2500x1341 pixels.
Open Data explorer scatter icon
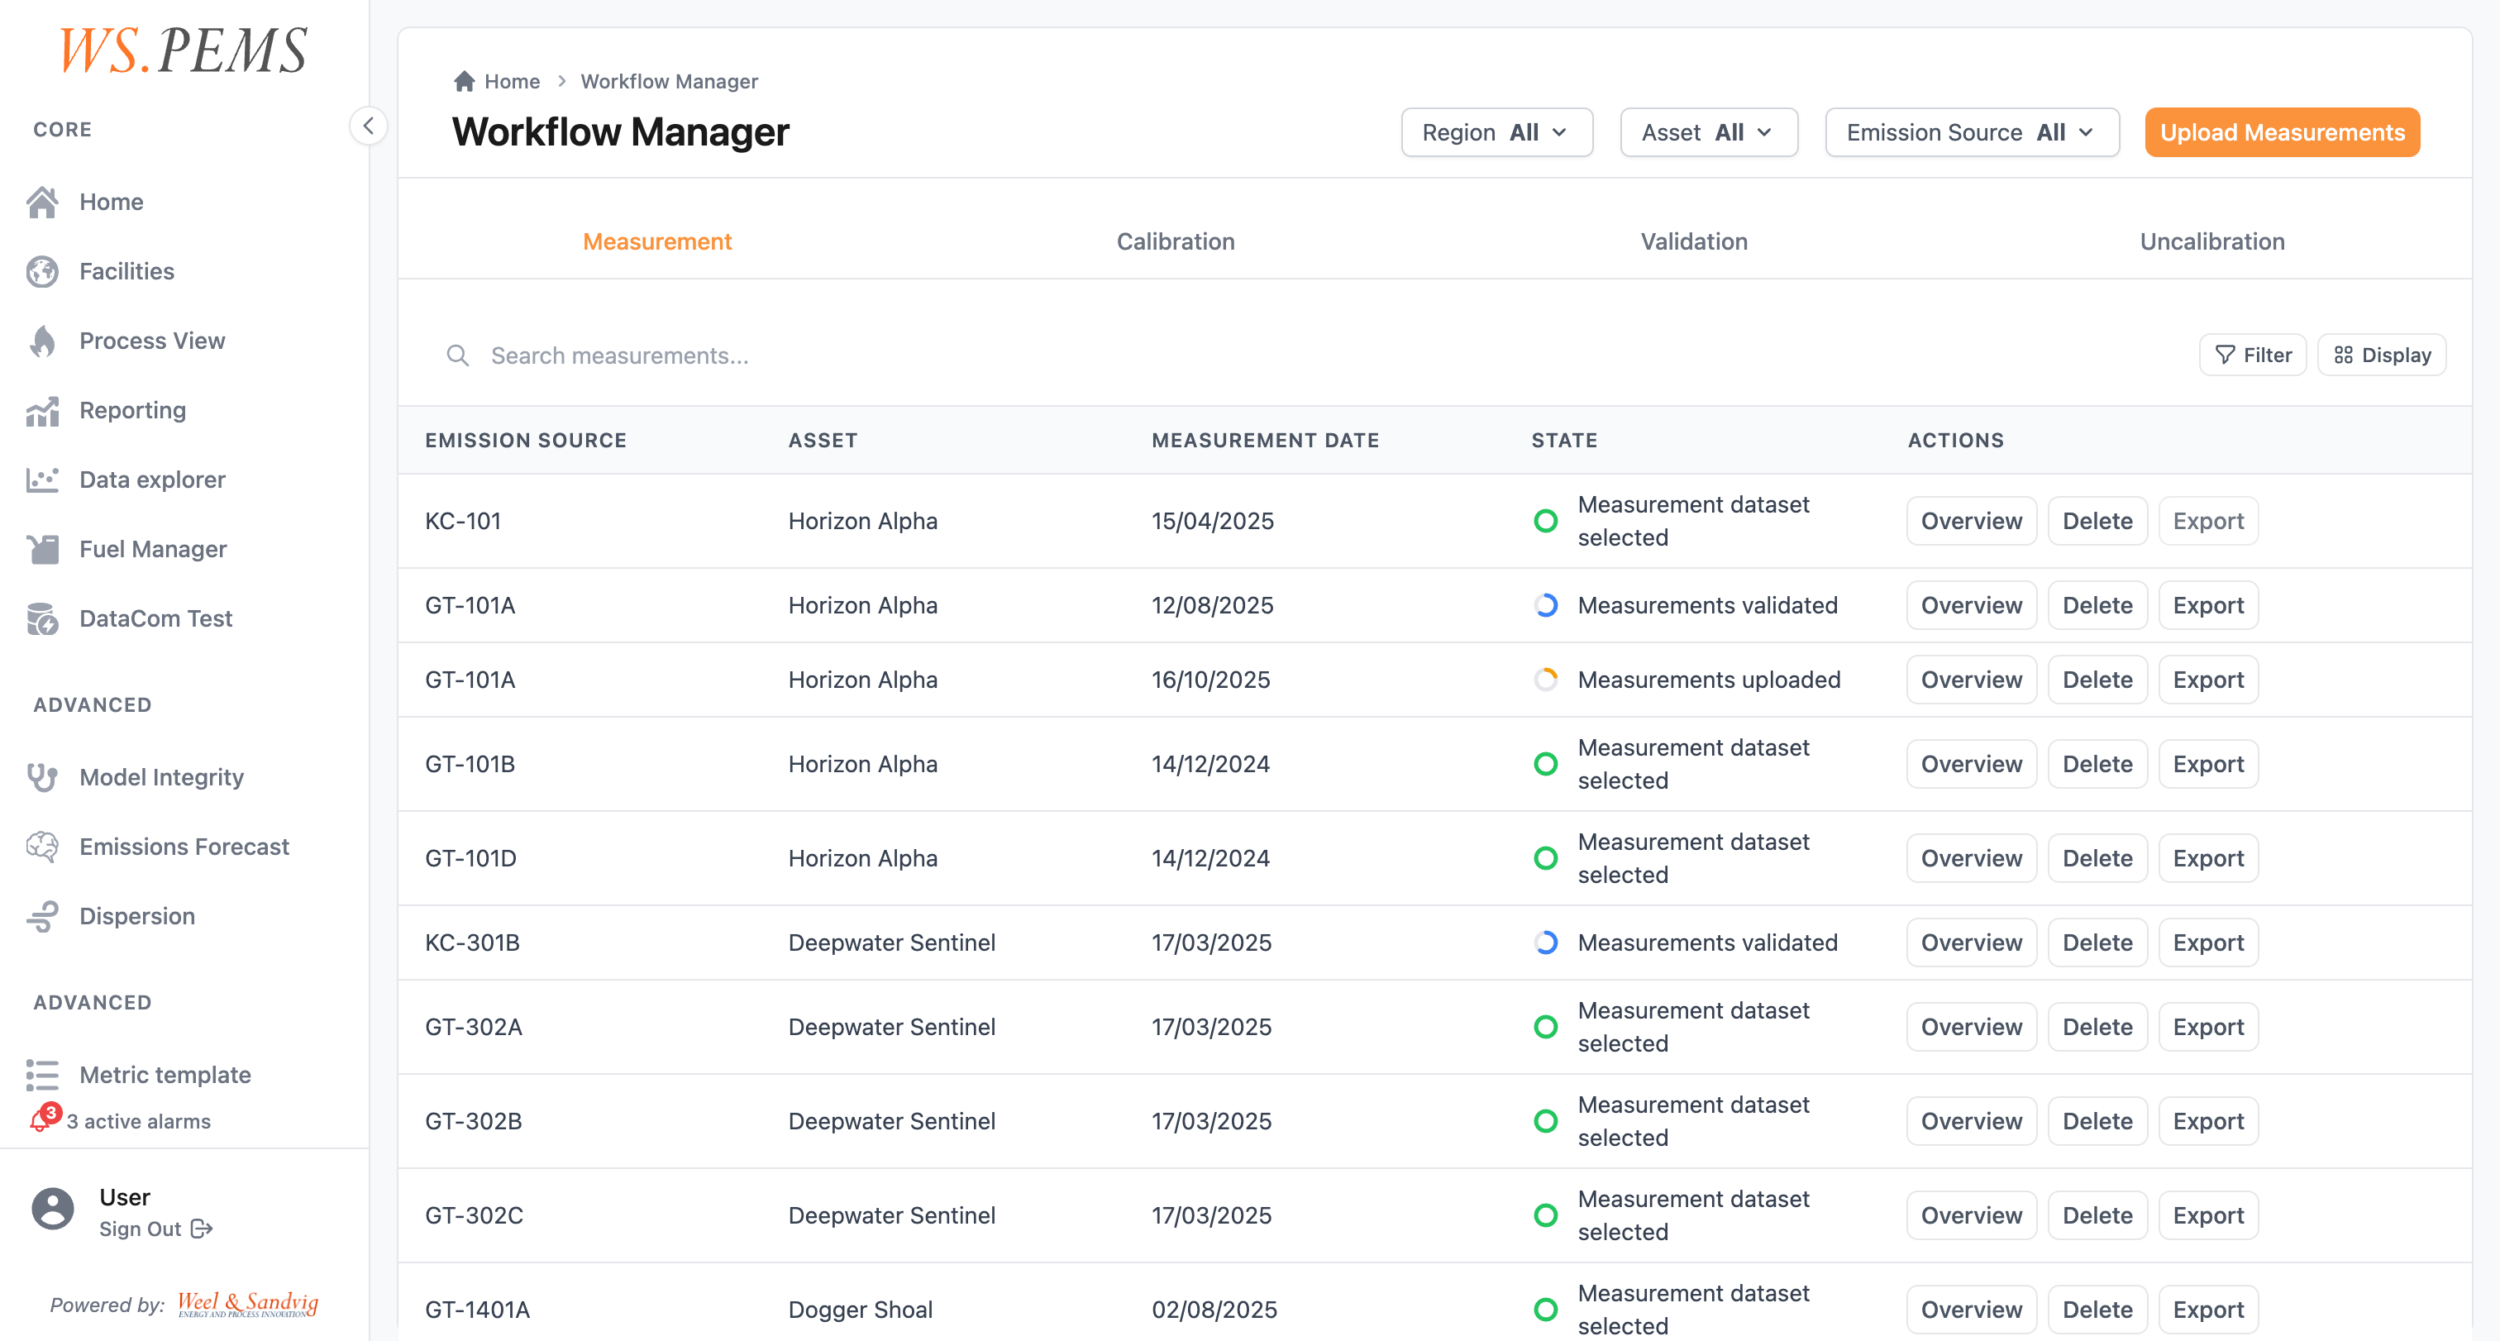pyautogui.click(x=43, y=480)
